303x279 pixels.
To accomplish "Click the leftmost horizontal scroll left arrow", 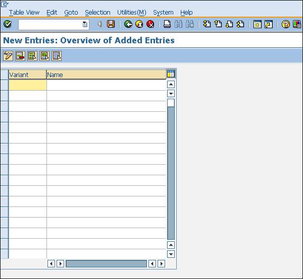I will (51, 263).
